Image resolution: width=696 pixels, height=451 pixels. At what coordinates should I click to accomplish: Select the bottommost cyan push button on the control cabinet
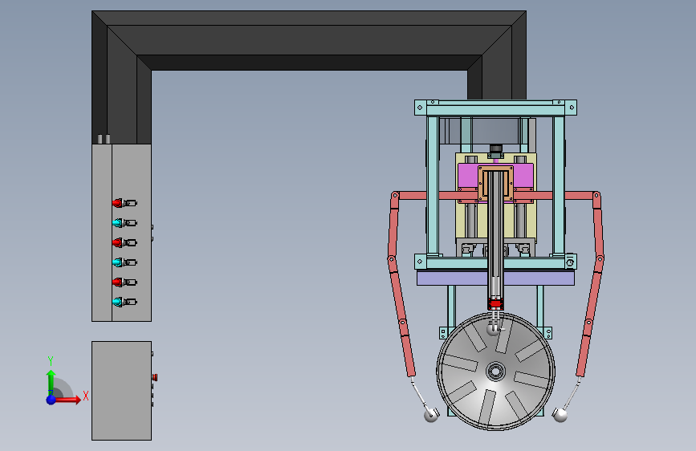tap(117, 302)
